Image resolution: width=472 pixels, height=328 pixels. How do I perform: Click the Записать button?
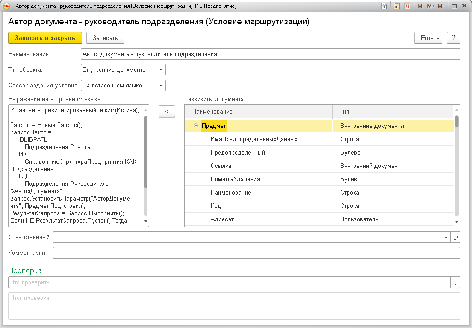[x=105, y=38]
